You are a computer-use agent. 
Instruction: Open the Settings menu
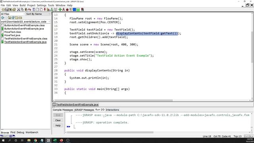[x=41, y=5]
